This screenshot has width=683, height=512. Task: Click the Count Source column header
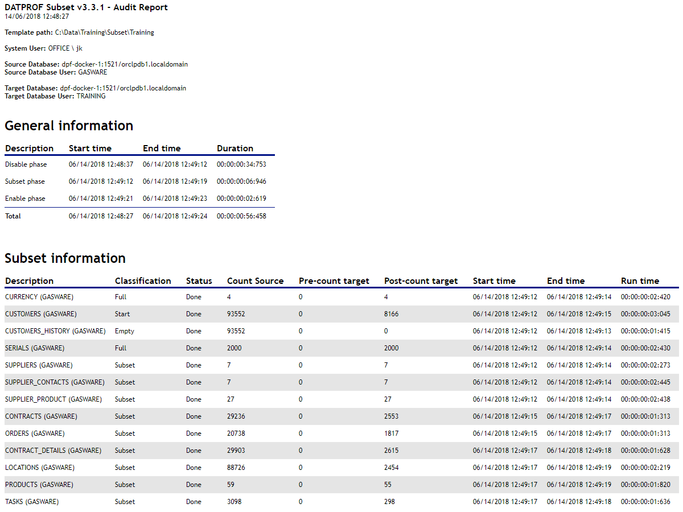click(255, 281)
